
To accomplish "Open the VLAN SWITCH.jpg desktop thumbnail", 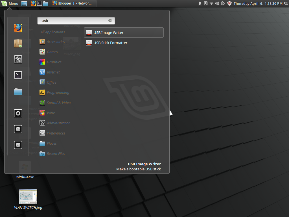I will (x=28, y=196).
